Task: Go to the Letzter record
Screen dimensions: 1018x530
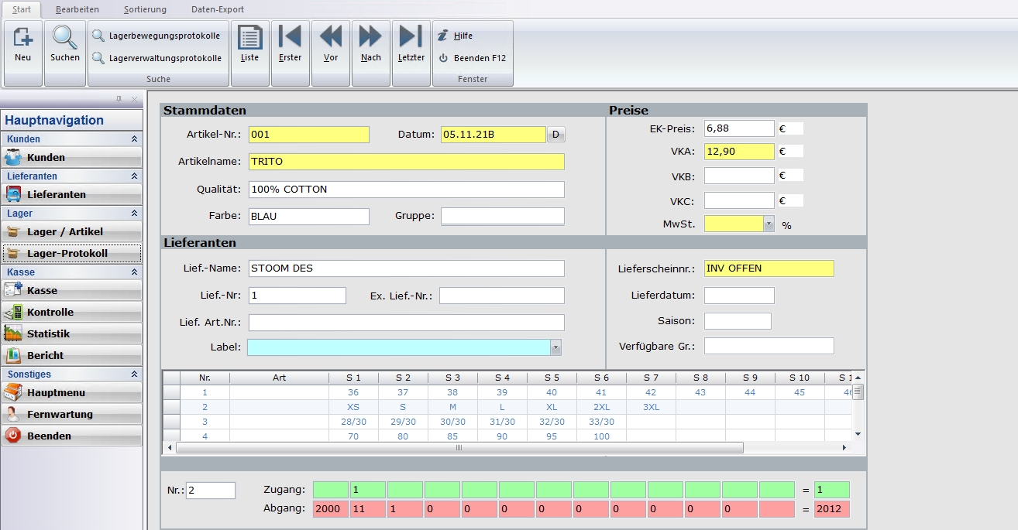Action: point(411,44)
